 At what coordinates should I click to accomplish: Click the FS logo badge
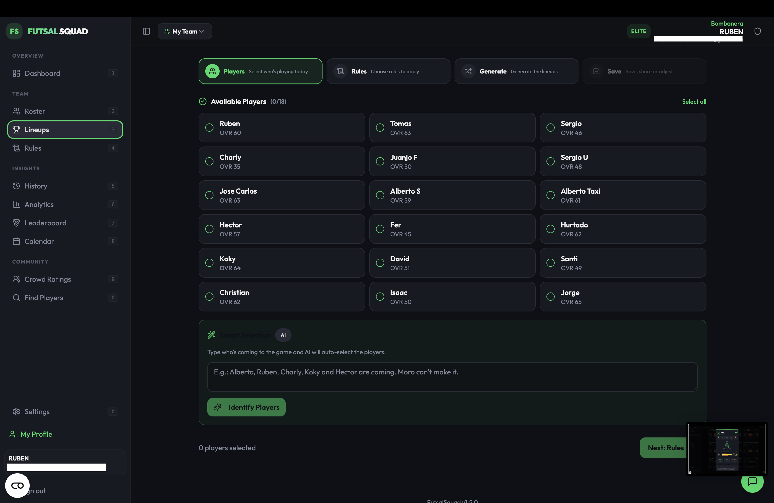pyautogui.click(x=14, y=31)
